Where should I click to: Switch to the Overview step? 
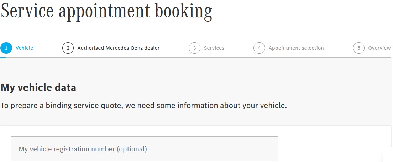[379, 48]
